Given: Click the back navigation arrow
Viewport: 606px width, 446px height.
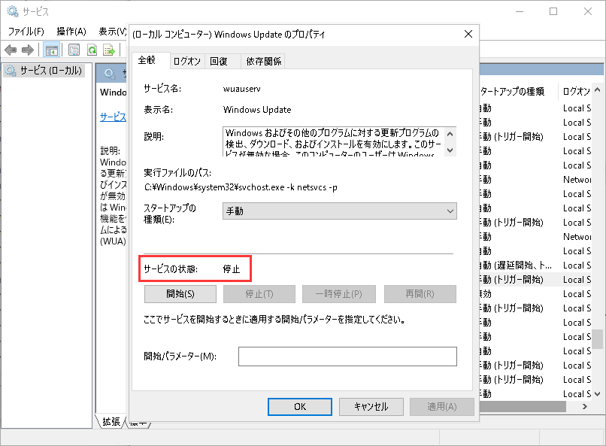Looking at the screenshot, I should (10, 50).
